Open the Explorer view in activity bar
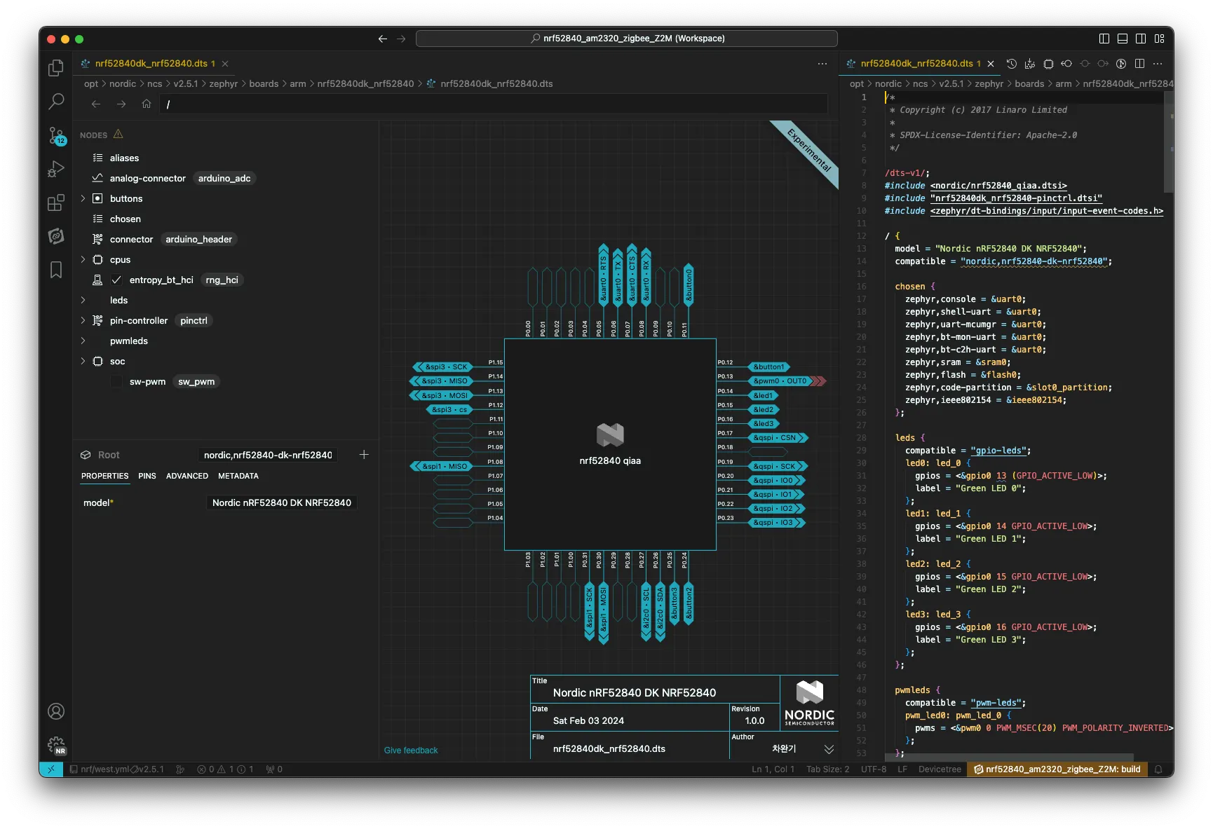The image size is (1213, 829). pyautogui.click(x=56, y=68)
